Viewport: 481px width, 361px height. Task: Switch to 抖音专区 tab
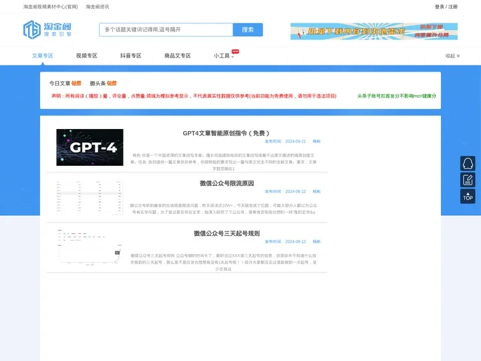[131, 55]
